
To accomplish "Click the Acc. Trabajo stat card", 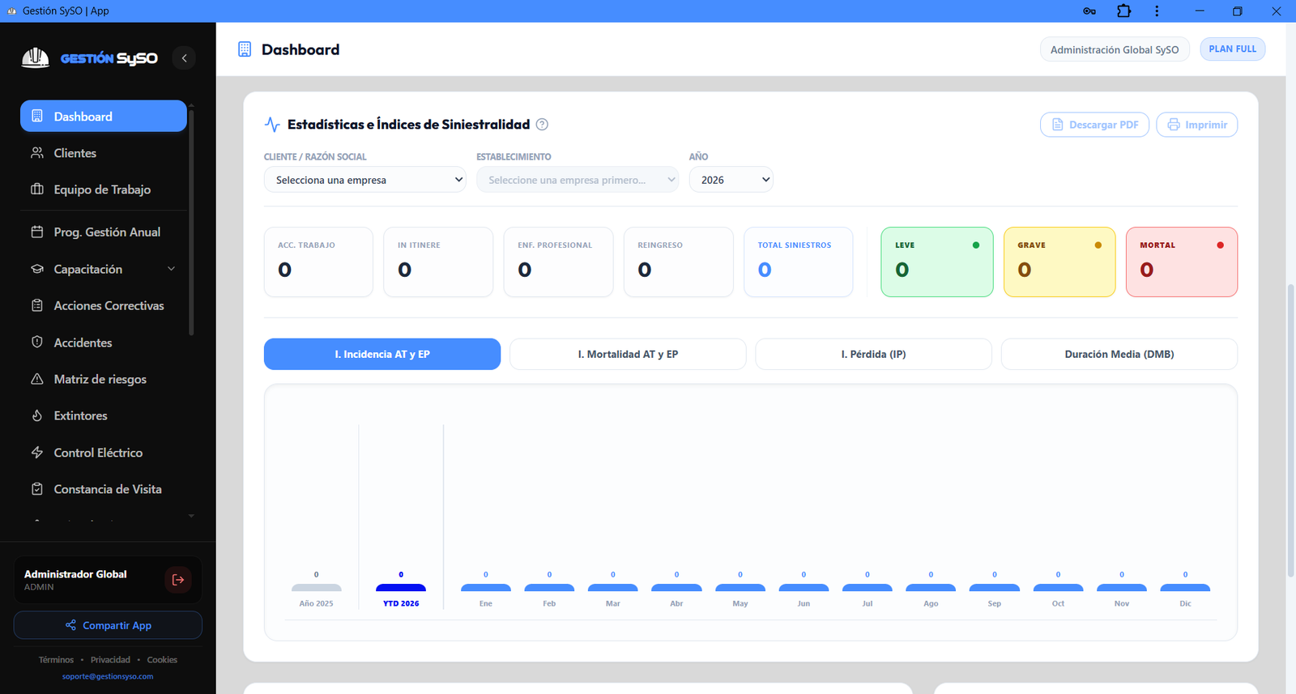I will pyautogui.click(x=318, y=262).
